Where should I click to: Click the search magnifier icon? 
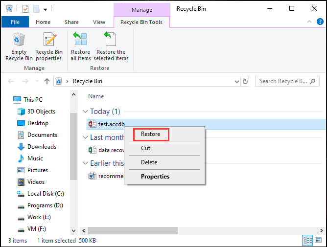click(312, 81)
